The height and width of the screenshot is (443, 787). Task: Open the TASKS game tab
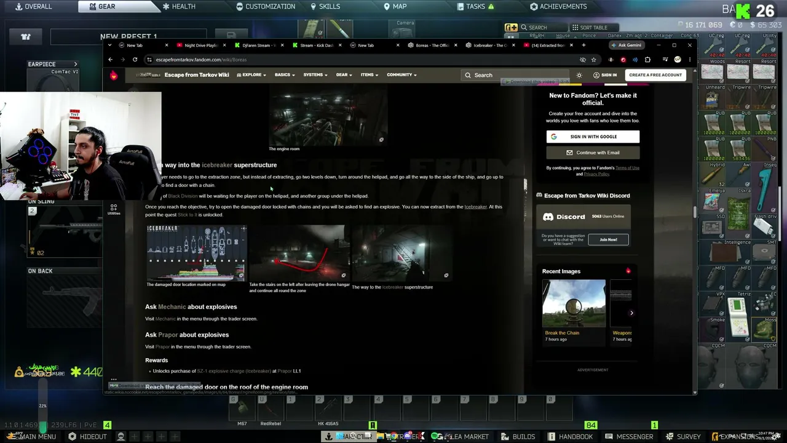coord(475,6)
